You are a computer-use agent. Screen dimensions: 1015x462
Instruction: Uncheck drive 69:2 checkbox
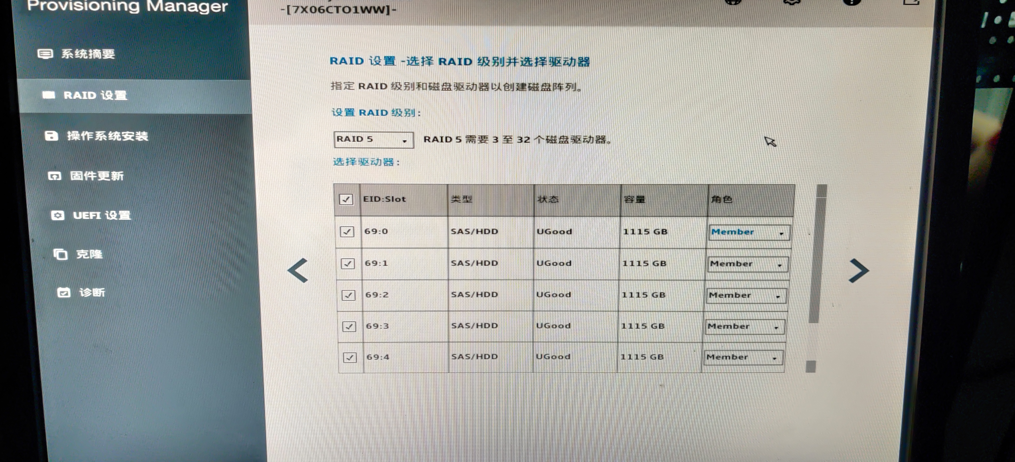(348, 295)
